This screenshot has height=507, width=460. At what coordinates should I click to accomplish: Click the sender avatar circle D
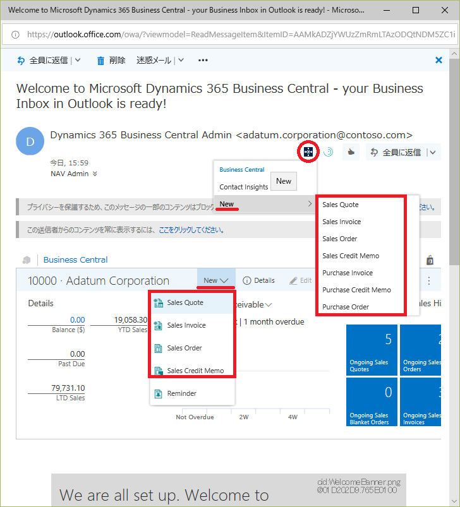click(x=30, y=141)
